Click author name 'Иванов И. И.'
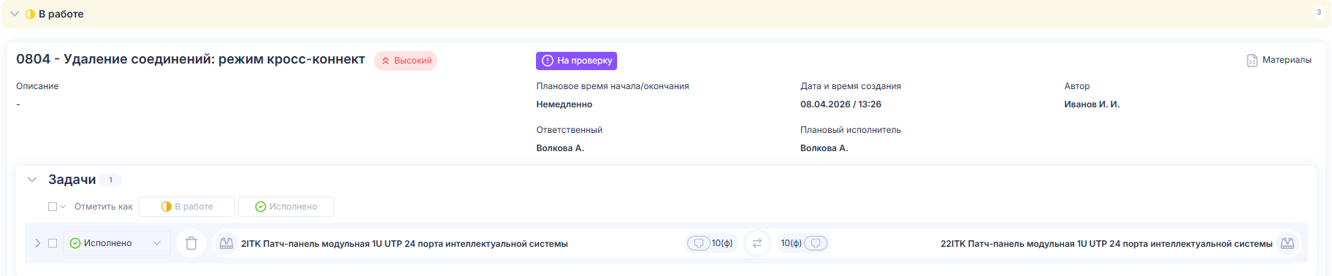 coord(1092,104)
